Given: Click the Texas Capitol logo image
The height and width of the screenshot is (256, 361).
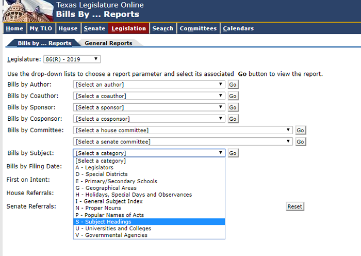Looking at the screenshot, I should tap(28, 11).
